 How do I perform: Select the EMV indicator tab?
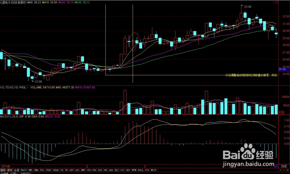[x=83, y=170]
